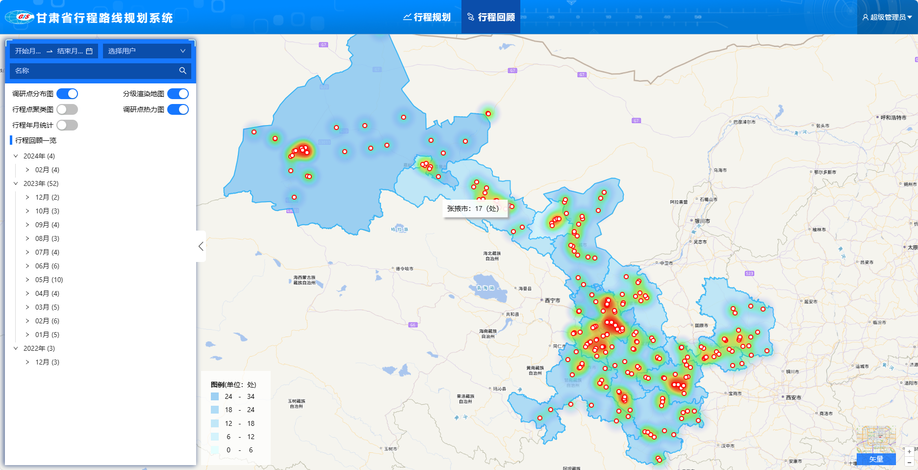Click 西安市 label on map
The image size is (918, 470).
(x=793, y=397)
